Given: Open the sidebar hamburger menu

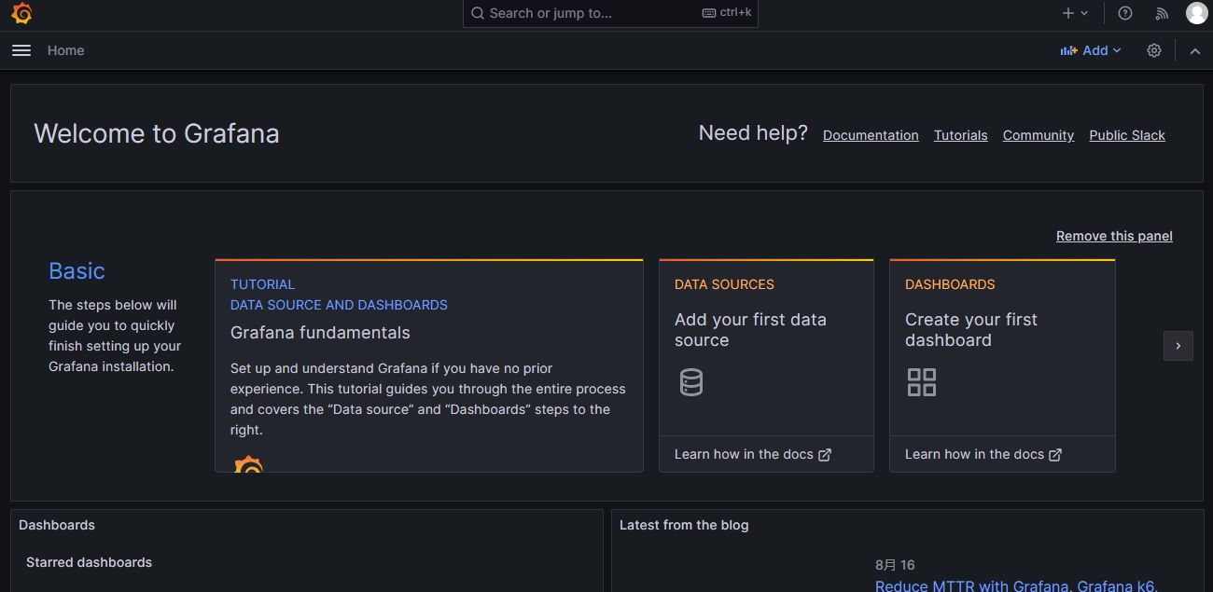Looking at the screenshot, I should (21, 50).
